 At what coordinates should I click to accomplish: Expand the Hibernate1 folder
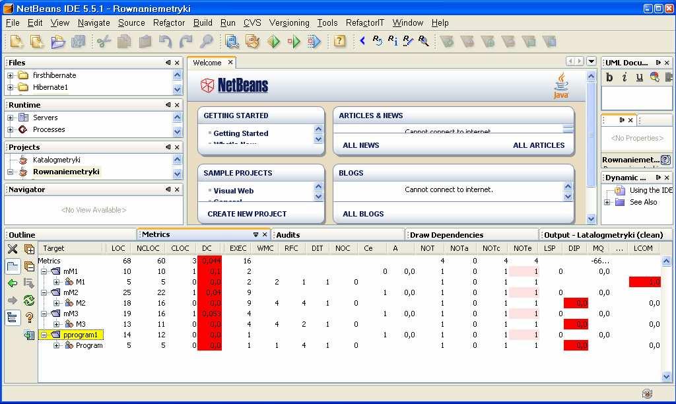pyautogui.click(x=11, y=88)
